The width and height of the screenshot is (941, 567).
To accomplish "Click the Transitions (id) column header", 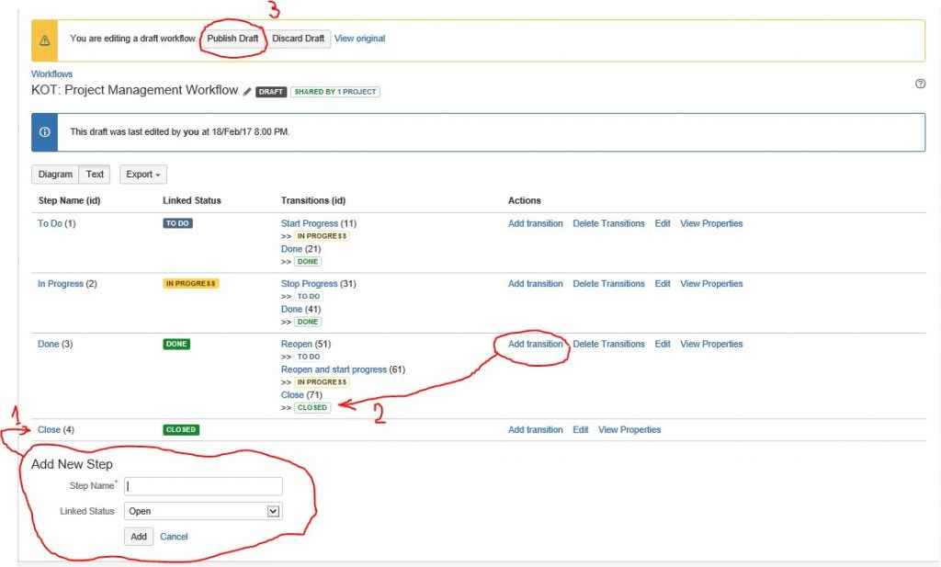I will click(313, 201).
